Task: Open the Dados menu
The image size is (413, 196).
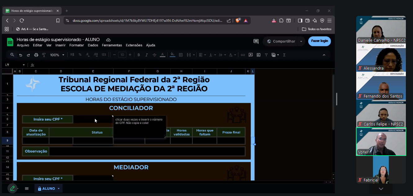Action: click(x=93, y=45)
